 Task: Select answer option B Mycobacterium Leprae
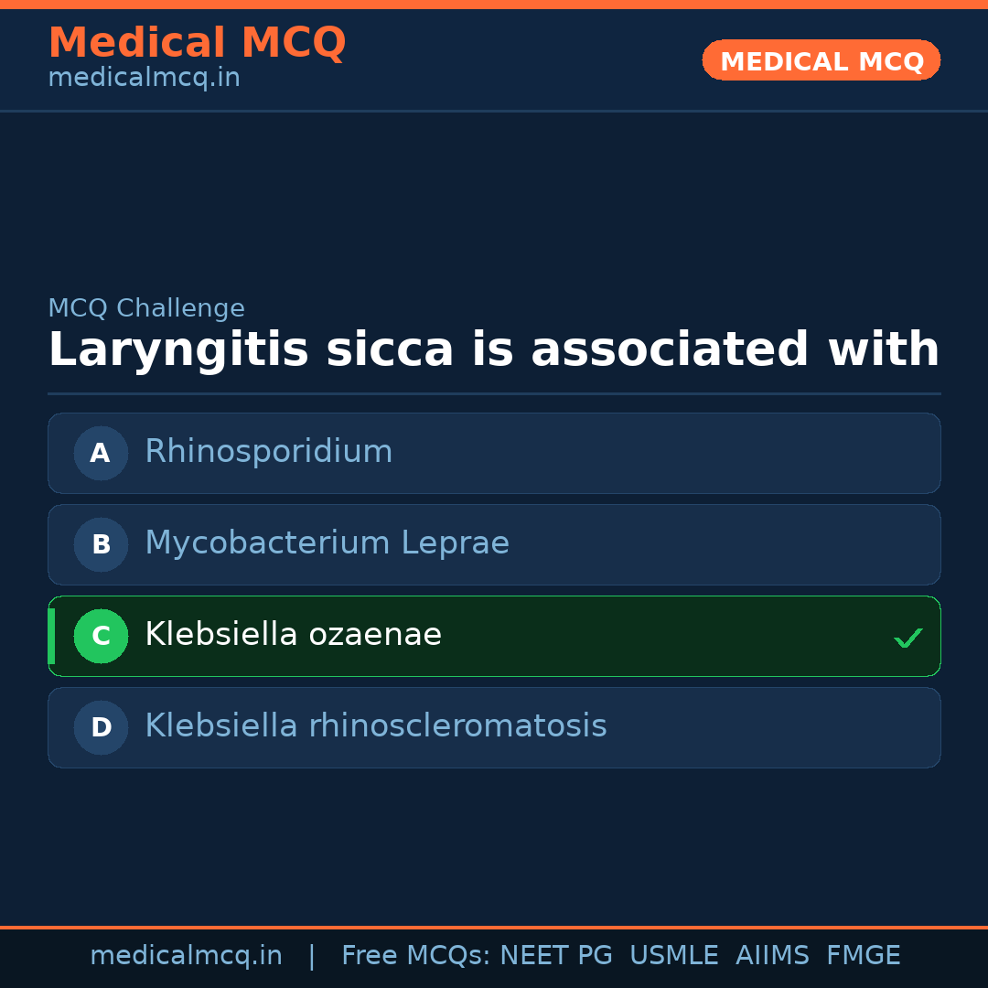pyautogui.click(x=494, y=544)
